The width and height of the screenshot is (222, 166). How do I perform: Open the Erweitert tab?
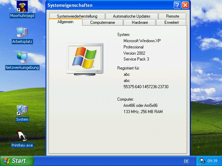coord(171,22)
